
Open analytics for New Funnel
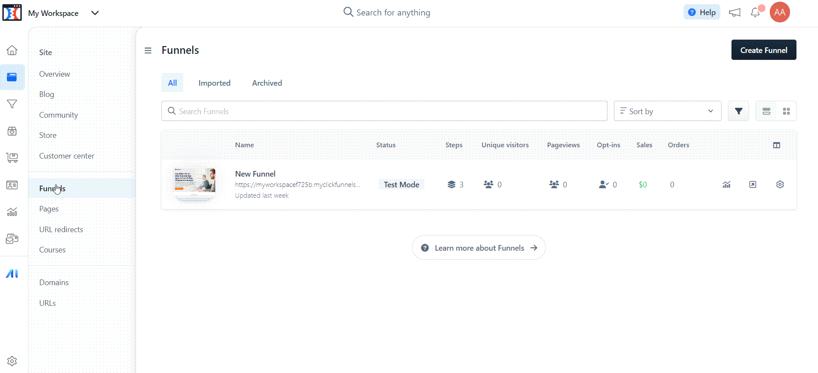click(x=726, y=185)
